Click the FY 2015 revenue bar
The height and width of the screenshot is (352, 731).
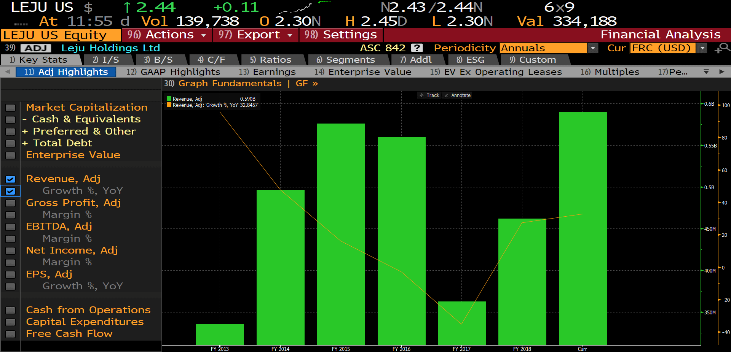click(x=341, y=234)
